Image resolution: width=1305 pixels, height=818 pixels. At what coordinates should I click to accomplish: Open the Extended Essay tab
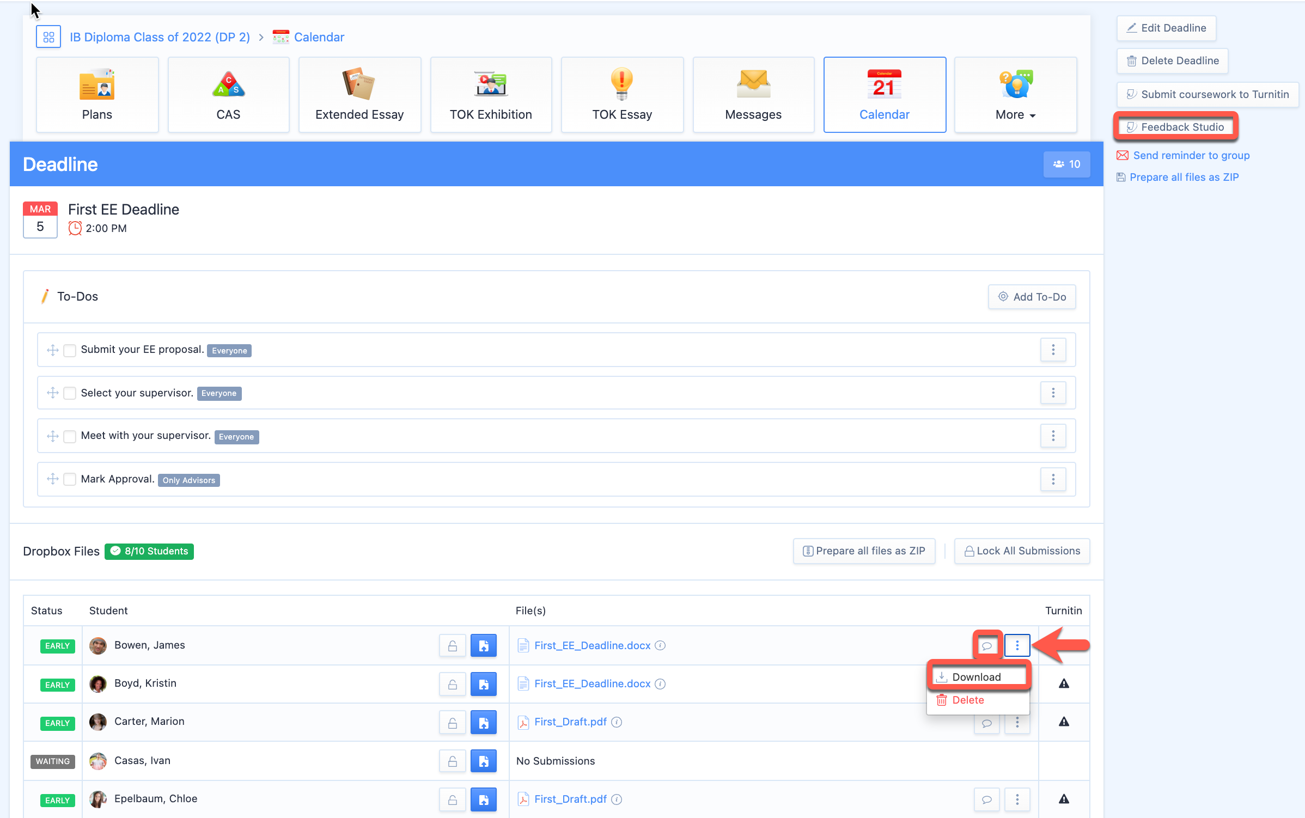pos(360,95)
